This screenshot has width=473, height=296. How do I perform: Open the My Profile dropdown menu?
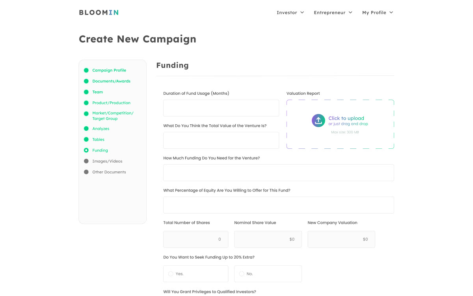tap(378, 13)
